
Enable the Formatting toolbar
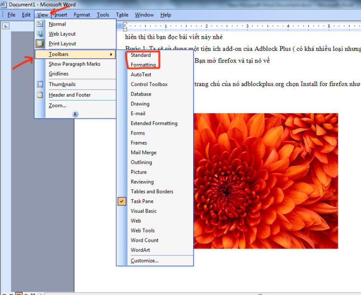tap(143, 65)
